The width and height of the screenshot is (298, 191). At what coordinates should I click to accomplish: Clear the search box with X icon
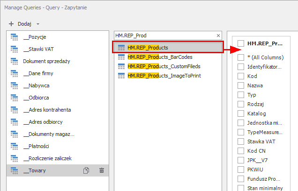pyautogui.click(x=218, y=35)
